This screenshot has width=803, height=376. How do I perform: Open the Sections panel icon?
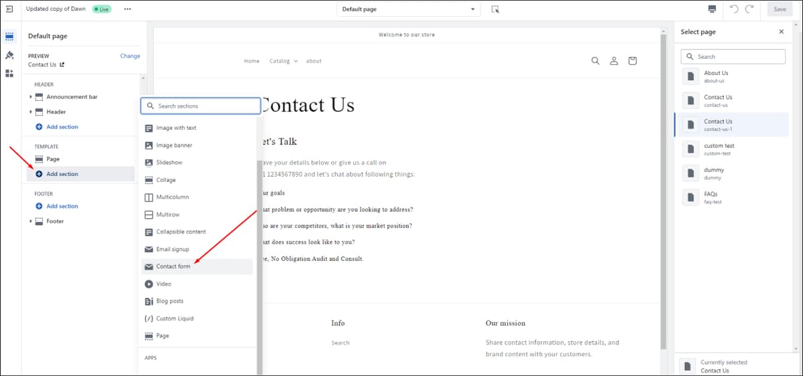point(10,35)
